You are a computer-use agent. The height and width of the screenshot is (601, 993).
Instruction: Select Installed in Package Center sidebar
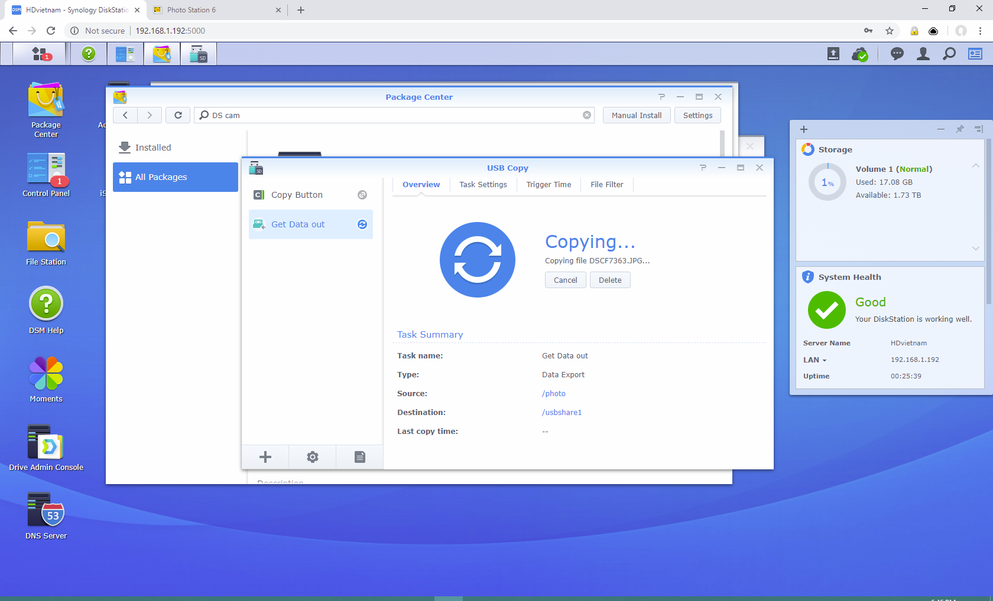tap(176, 148)
